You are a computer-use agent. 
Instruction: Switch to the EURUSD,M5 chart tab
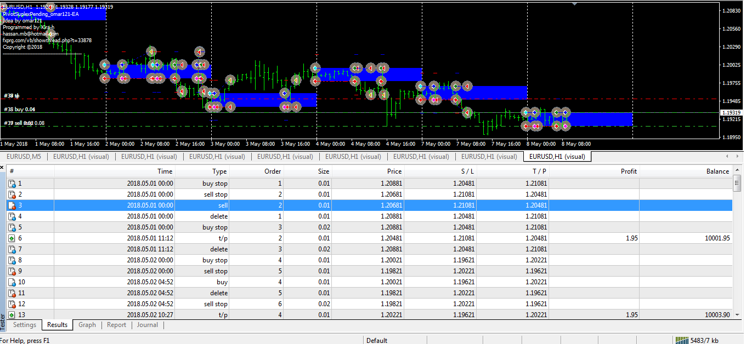pos(24,157)
